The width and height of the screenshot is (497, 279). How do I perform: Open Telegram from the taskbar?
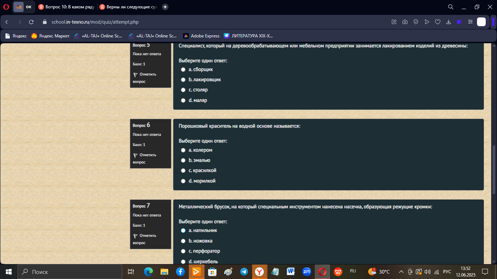click(x=244, y=272)
